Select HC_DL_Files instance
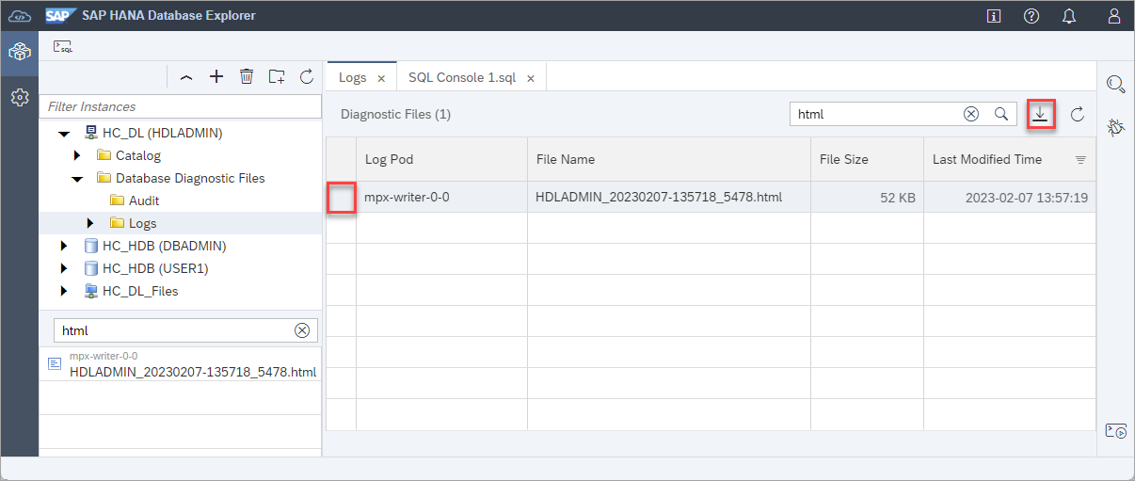1135x481 pixels. click(140, 291)
